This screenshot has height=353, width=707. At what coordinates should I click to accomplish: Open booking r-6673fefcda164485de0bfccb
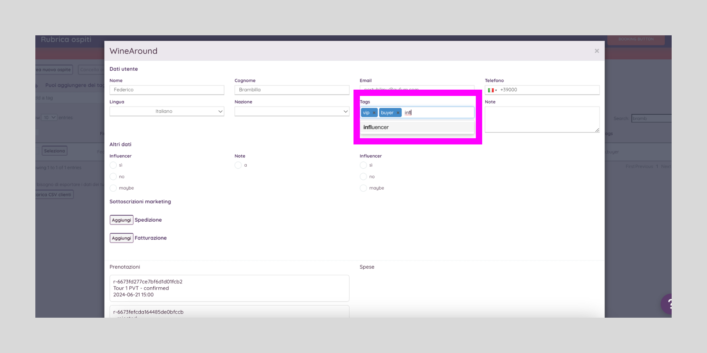point(229,312)
